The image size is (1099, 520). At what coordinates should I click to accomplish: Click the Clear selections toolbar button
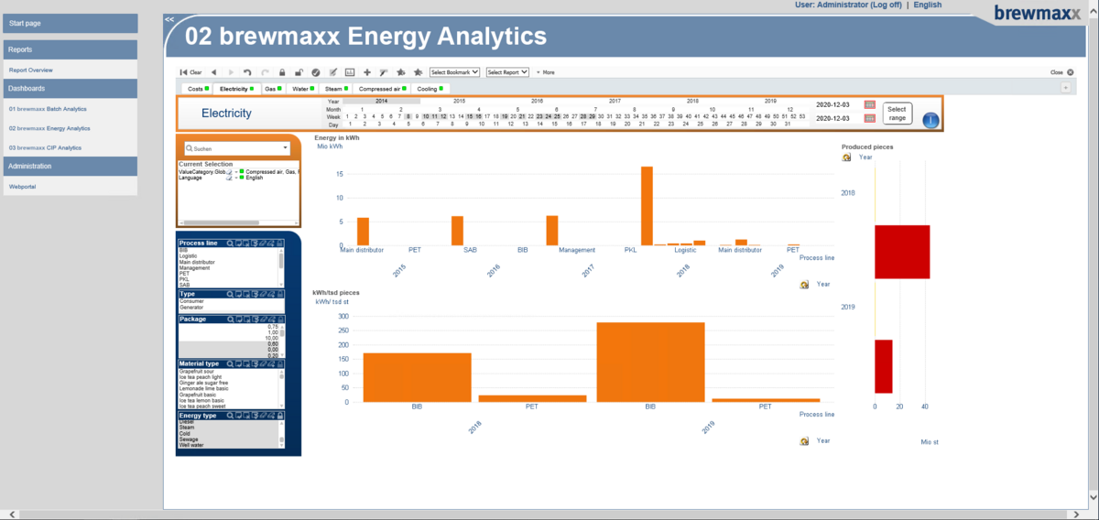(x=191, y=72)
